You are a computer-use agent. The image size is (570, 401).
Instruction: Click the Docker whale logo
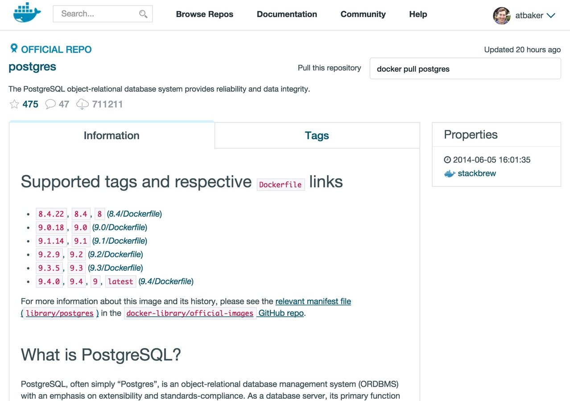(x=27, y=13)
